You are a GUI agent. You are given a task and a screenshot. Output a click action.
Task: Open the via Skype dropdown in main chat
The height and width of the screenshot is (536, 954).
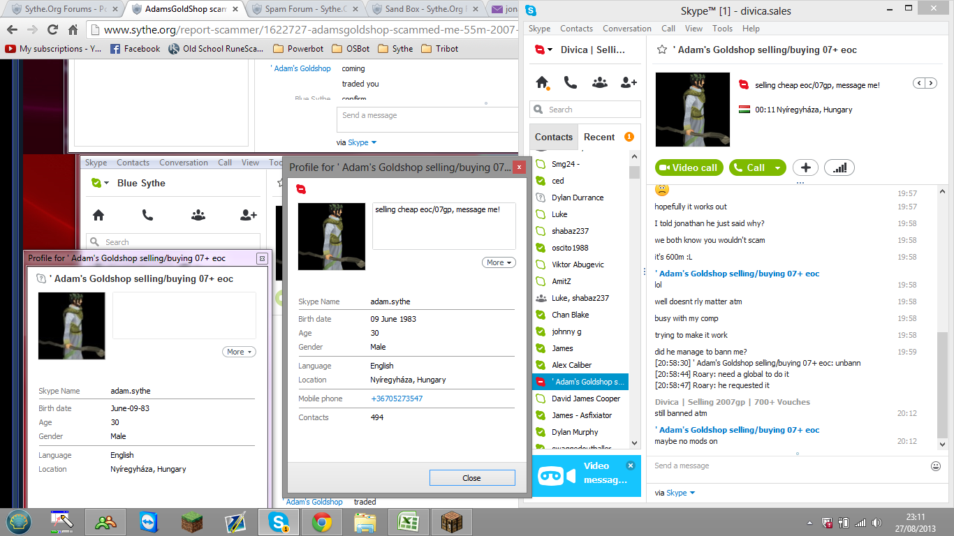tap(681, 493)
